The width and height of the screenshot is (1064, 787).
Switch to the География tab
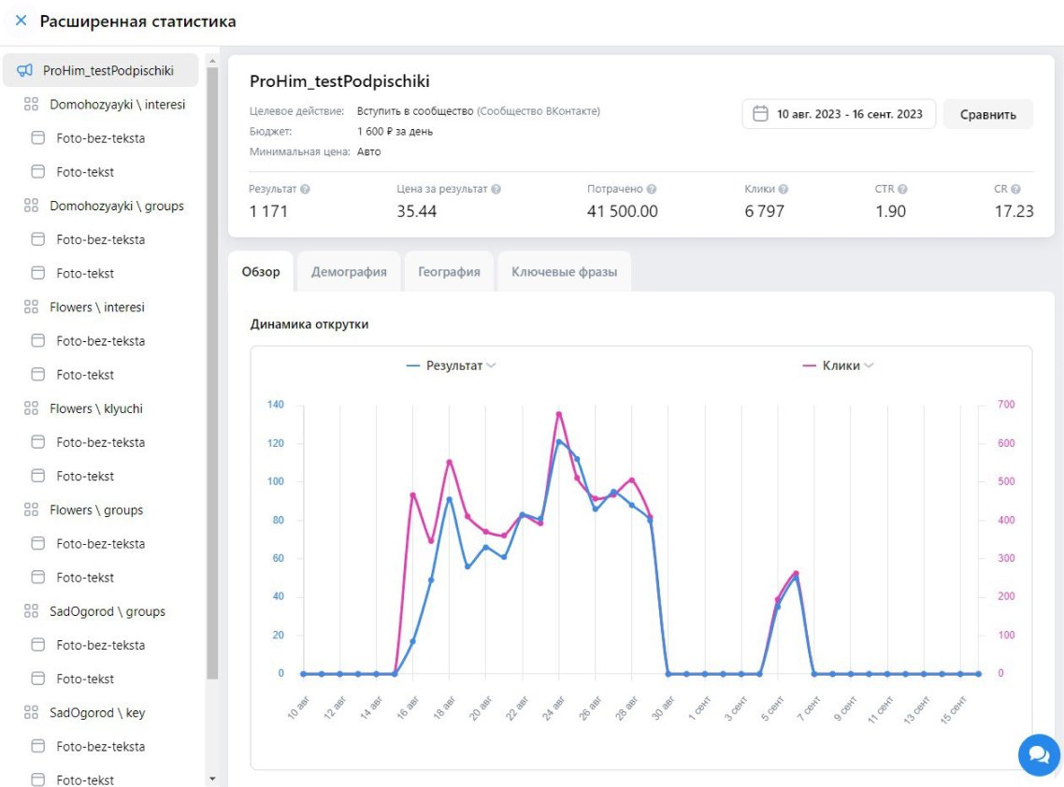pos(449,272)
